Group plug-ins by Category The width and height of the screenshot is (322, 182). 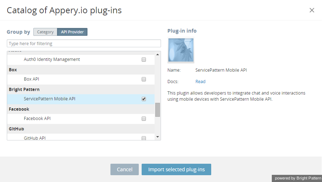45,32
